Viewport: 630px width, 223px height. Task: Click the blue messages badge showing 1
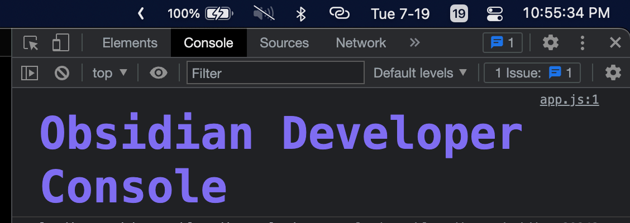502,43
